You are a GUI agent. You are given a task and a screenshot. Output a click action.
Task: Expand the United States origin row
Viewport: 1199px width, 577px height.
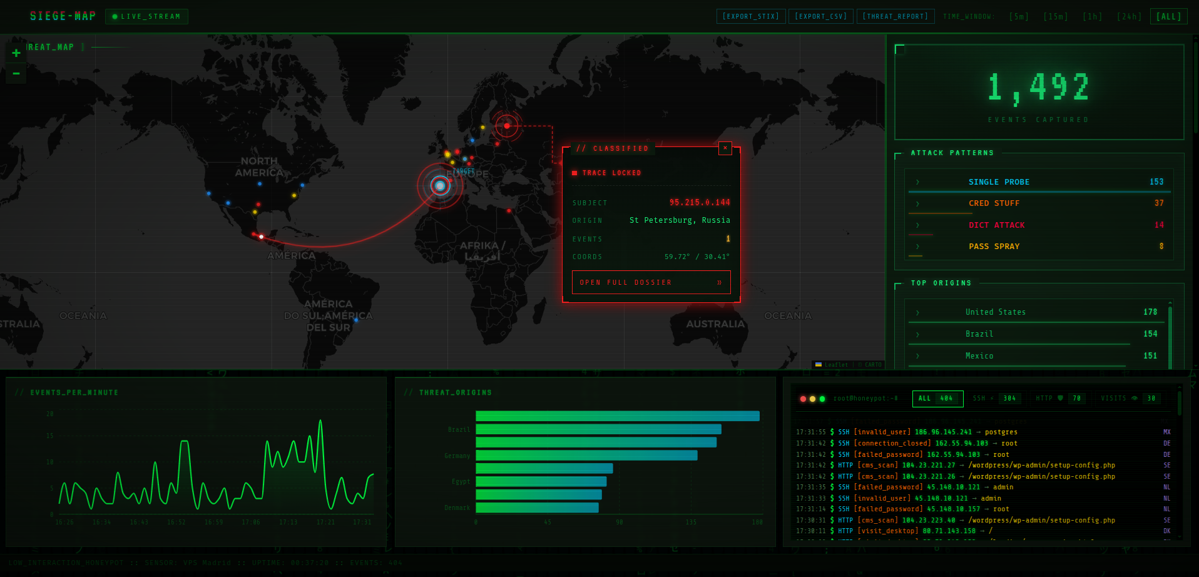(x=1036, y=312)
